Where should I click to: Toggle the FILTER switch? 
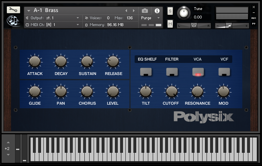point(172,72)
